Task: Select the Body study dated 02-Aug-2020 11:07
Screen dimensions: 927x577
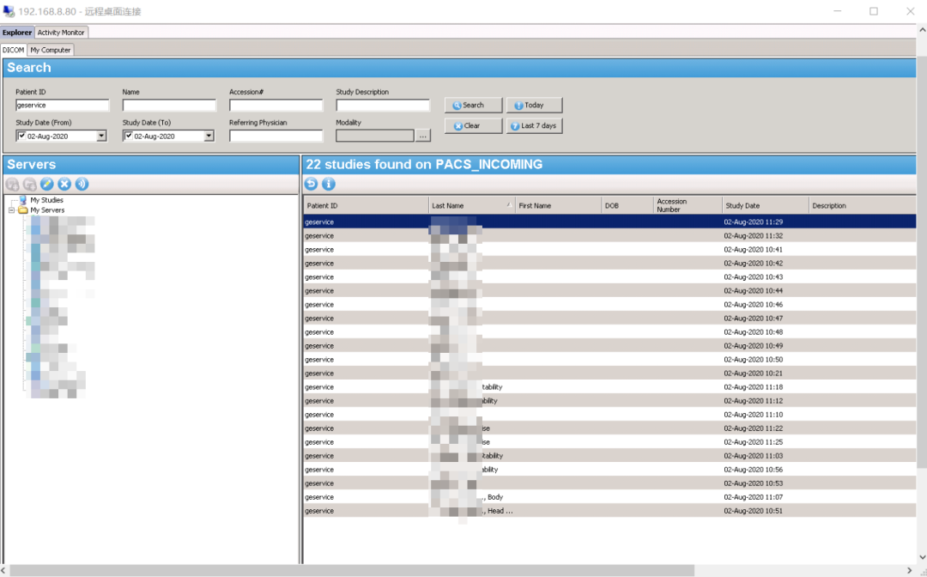Action: [x=609, y=497]
